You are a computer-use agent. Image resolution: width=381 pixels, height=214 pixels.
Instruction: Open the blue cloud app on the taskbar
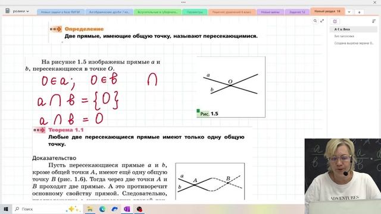(114, 209)
